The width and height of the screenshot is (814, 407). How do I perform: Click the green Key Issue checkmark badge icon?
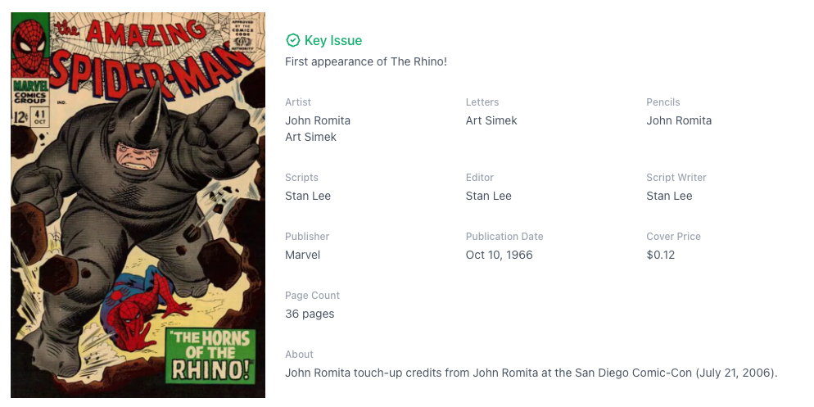pyautogui.click(x=292, y=40)
